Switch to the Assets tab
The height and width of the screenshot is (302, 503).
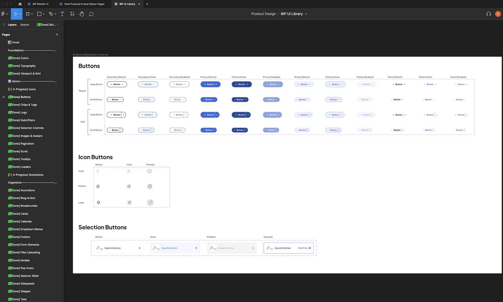point(24,25)
